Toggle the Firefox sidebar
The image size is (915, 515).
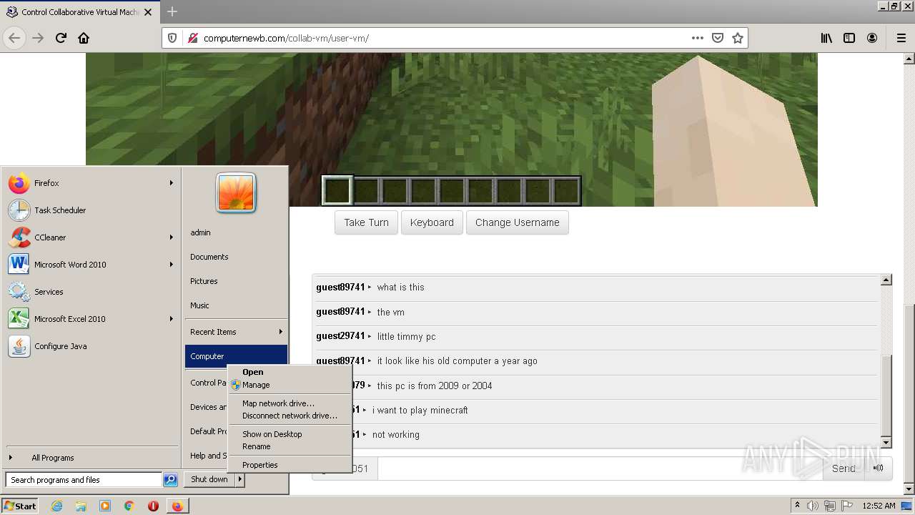[x=849, y=38]
